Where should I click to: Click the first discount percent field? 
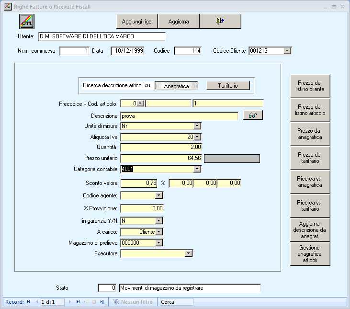point(181,183)
